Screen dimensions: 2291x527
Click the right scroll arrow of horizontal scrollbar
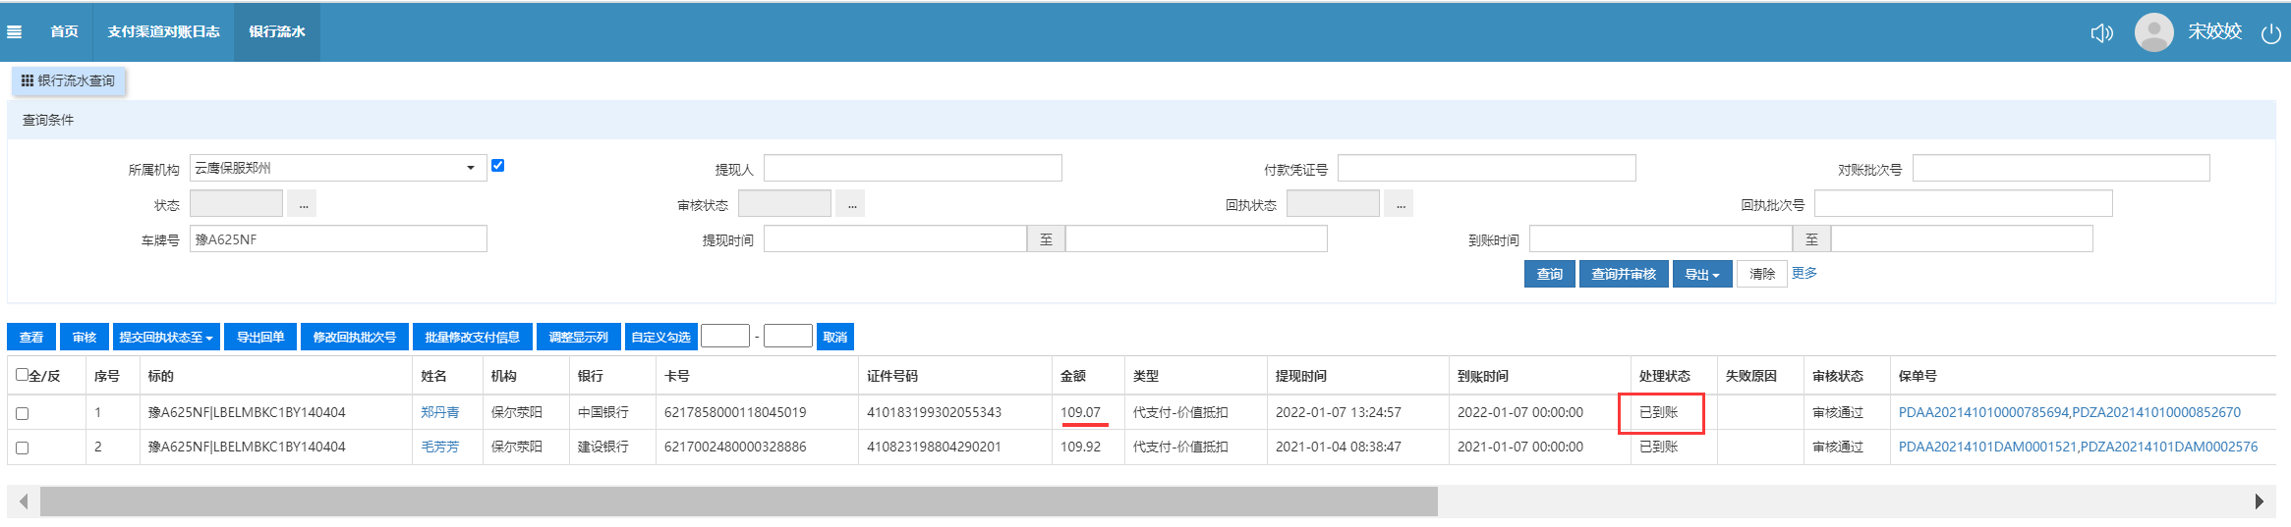2259,501
